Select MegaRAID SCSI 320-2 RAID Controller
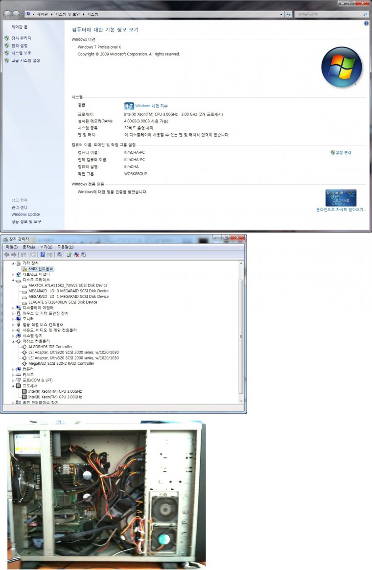The image size is (372, 570). 61,363
